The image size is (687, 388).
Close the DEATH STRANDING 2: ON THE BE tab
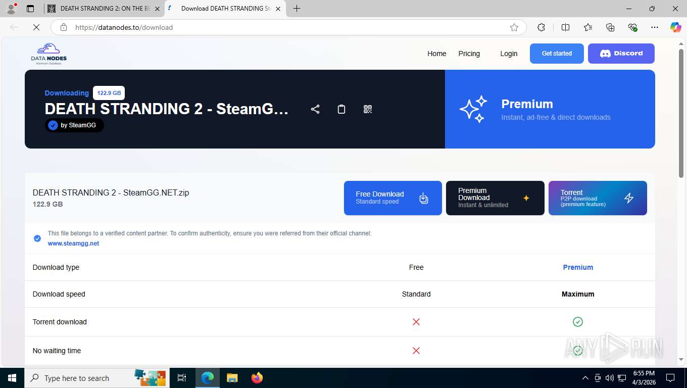click(x=157, y=9)
